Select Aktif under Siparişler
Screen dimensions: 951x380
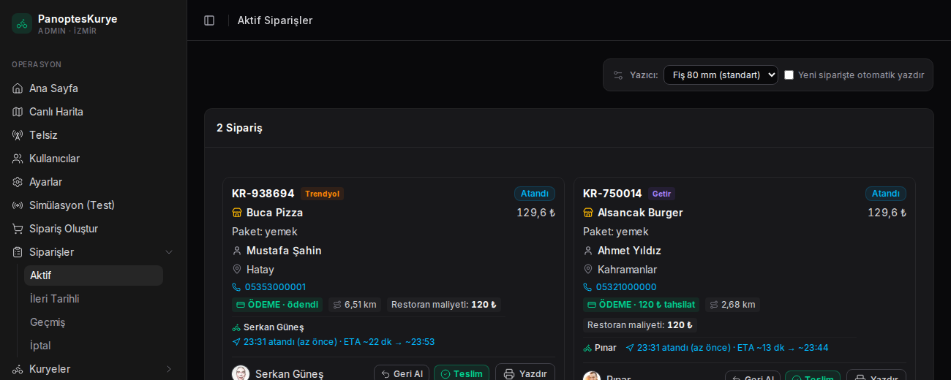tap(94, 275)
